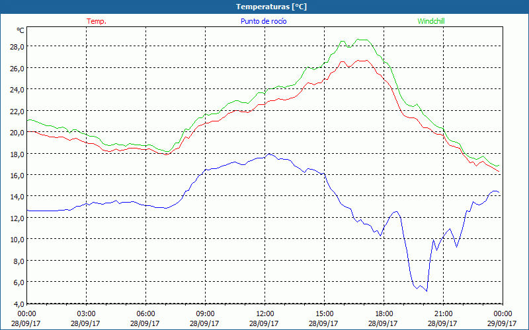Click the "14,0" y-axis value
The image size is (529, 330).
click(17, 196)
